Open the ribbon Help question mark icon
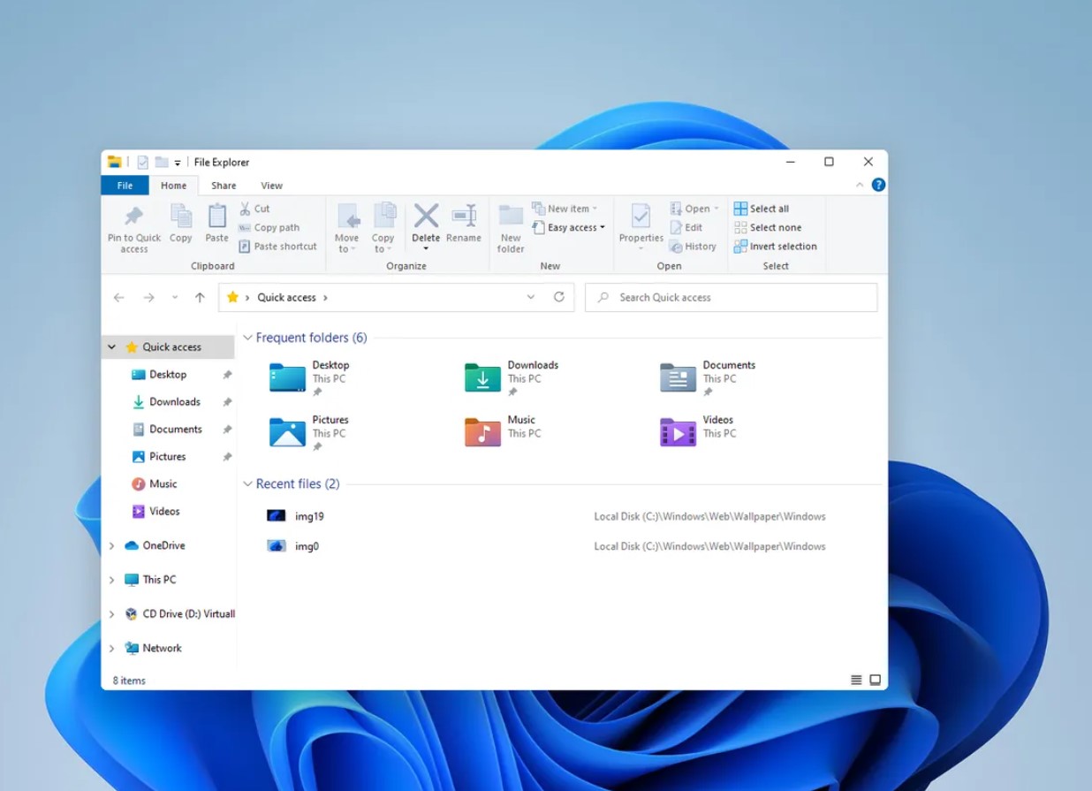This screenshot has height=791, width=1092. coord(877,185)
